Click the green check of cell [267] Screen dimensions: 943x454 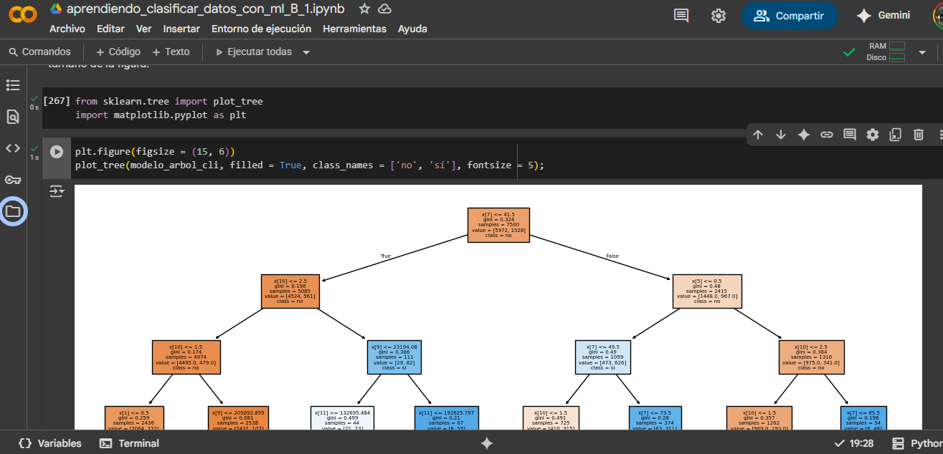[34, 98]
